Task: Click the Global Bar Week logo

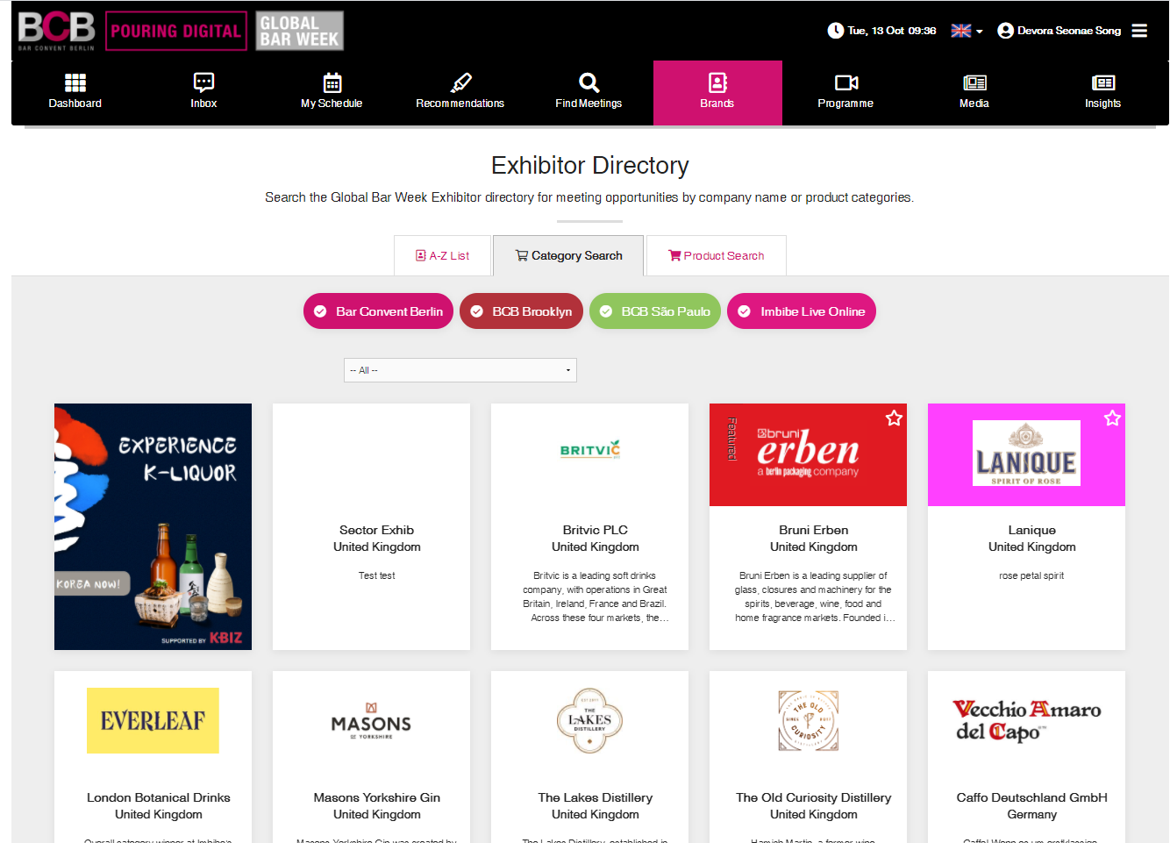Action: (299, 31)
